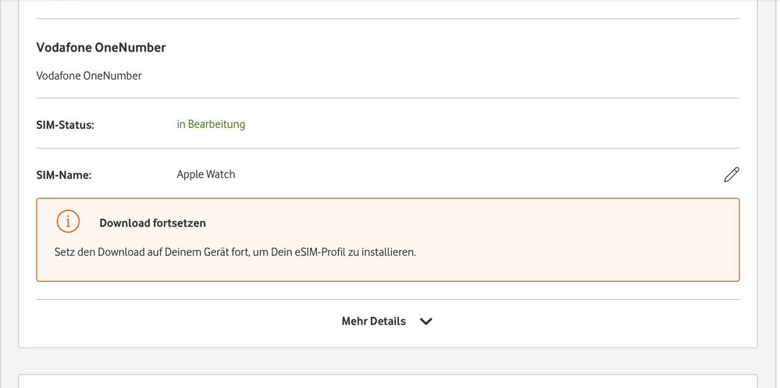Click the word installieren in the notice
780x388 pixels.
pos(387,252)
